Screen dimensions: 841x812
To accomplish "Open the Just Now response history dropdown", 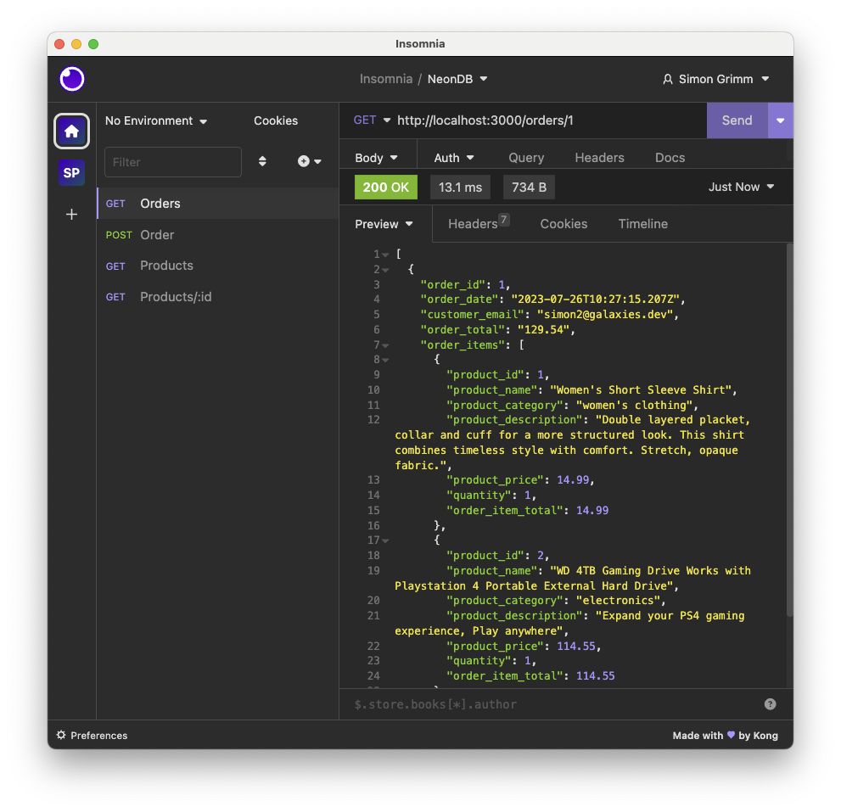I will [741, 187].
